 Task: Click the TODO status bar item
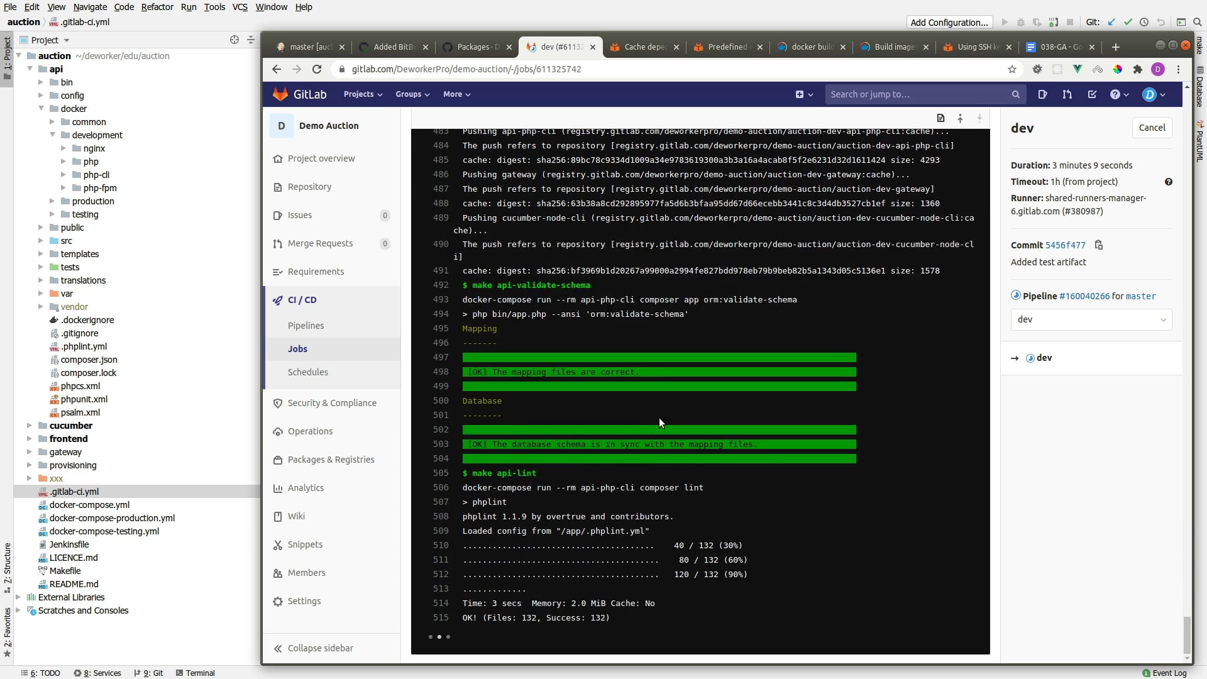pyautogui.click(x=46, y=672)
